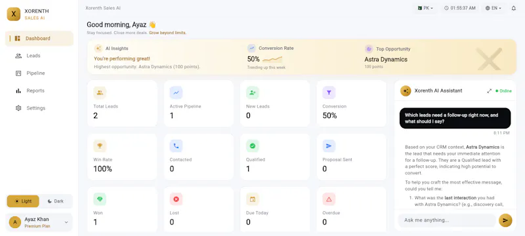
Task: Click the Online status indicator
Action: 503,91
